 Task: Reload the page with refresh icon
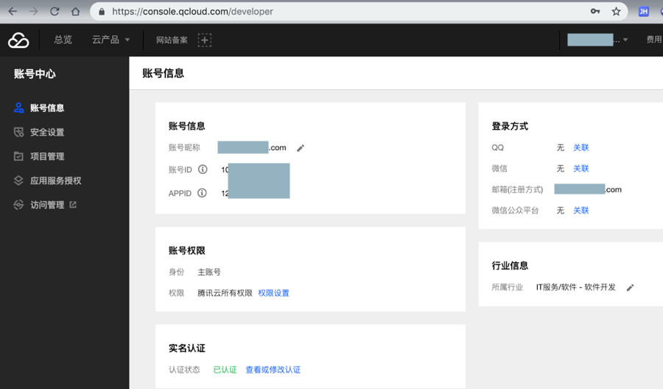point(55,11)
